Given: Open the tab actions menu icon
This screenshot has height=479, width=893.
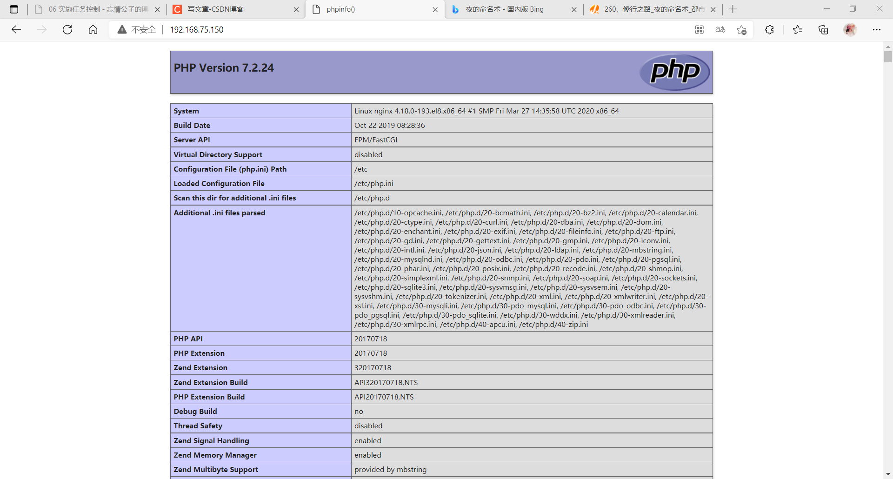Looking at the screenshot, I should click(x=14, y=9).
